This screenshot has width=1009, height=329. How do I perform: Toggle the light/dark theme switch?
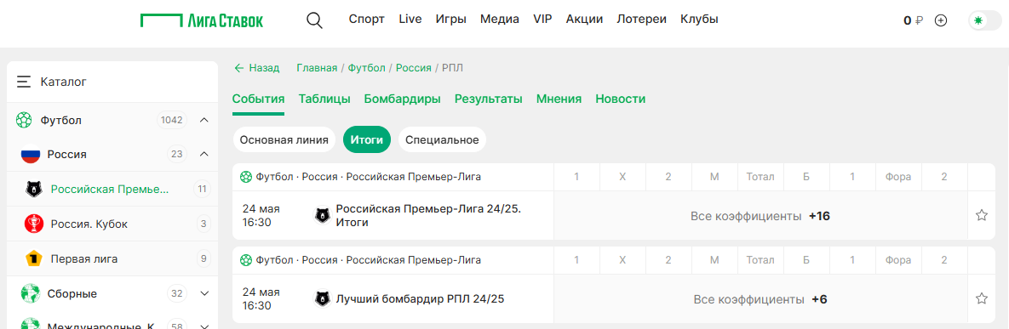pyautogui.click(x=985, y=20)
